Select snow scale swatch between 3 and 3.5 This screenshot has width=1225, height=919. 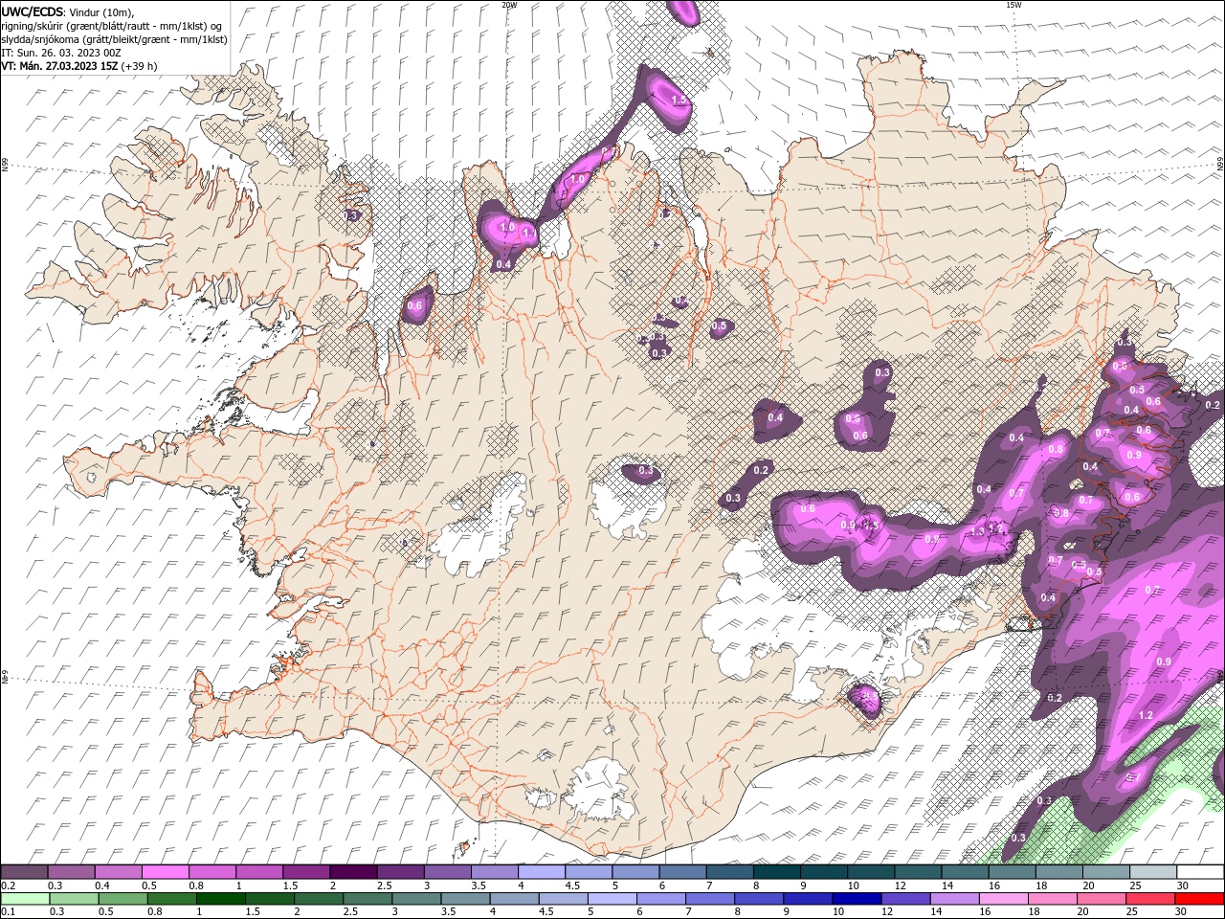pos(447,872)
